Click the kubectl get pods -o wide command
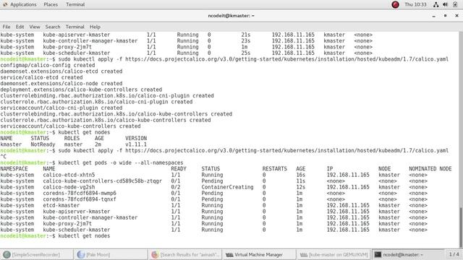 [121, 162]
